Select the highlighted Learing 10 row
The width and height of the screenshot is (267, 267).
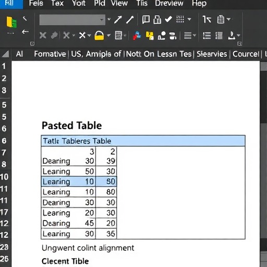(79, 181)
